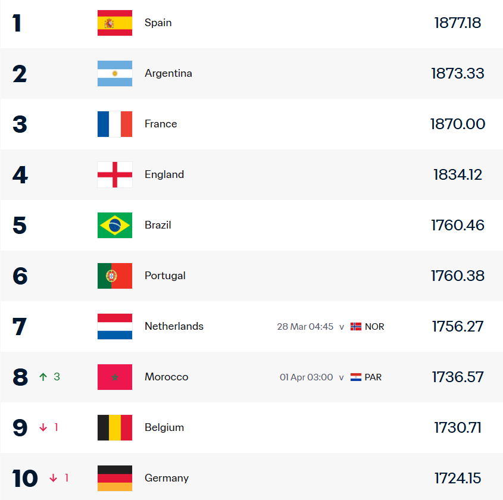The height and width of the screenshot is (500, 503).
Task: Open the Belgium team link
Action: pyautogui.click(x=164, y=427)
